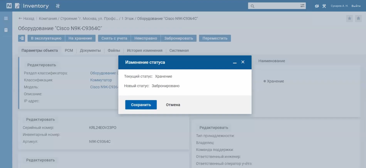Click the add-object icon before В эксплуатацию
This screenshot has width=366, height=168.
22,38
